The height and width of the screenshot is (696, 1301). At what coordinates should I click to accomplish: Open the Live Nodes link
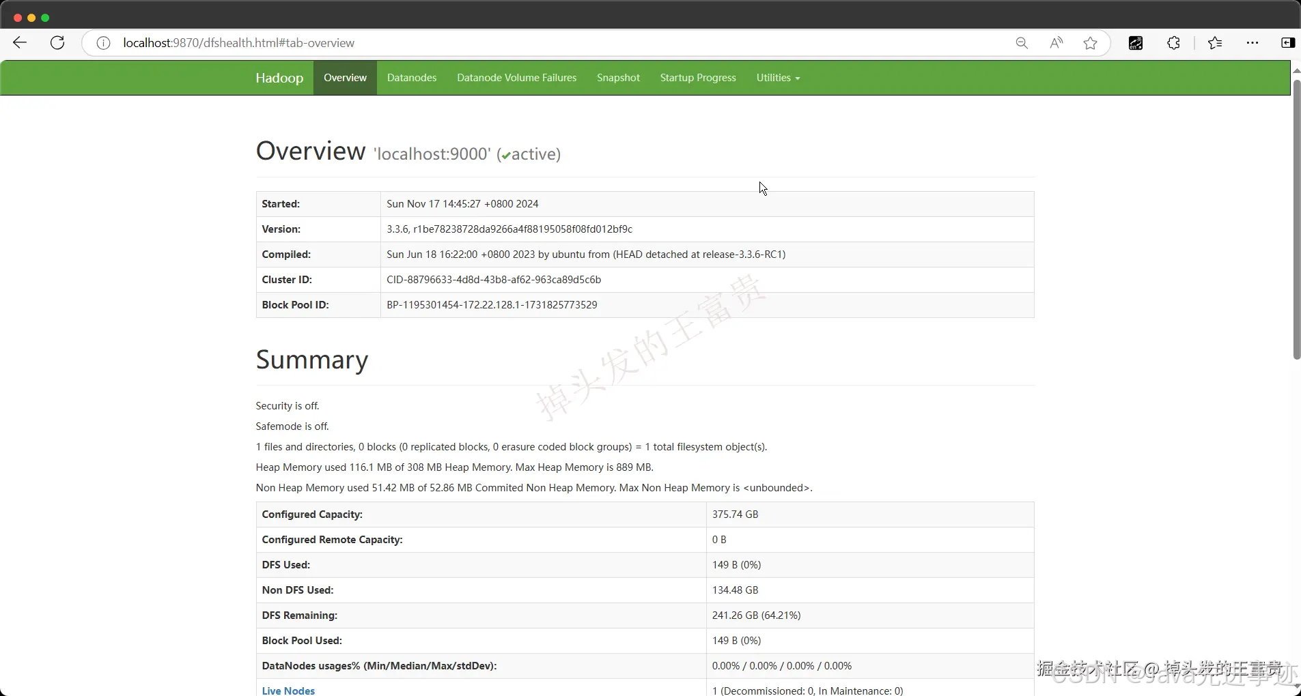[288, 691]
